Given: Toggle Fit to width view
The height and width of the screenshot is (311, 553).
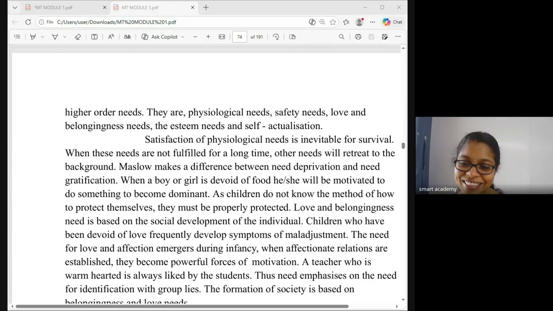Looking at the screenshot, I should 222,37.
